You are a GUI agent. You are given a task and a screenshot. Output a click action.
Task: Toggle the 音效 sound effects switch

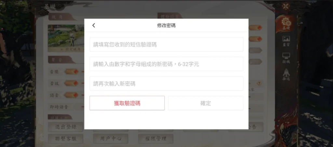72,83
